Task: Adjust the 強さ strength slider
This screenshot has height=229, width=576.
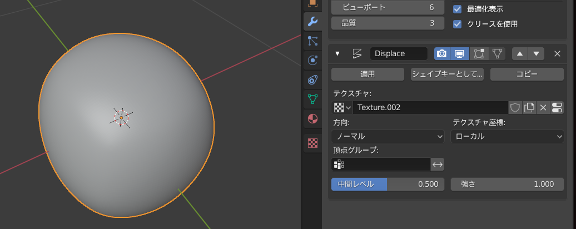Action: 507,184
